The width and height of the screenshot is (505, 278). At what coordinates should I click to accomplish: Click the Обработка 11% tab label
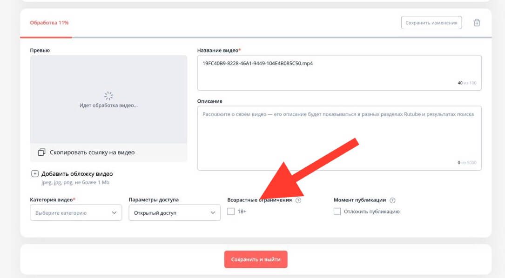click(x=49, y=23)
